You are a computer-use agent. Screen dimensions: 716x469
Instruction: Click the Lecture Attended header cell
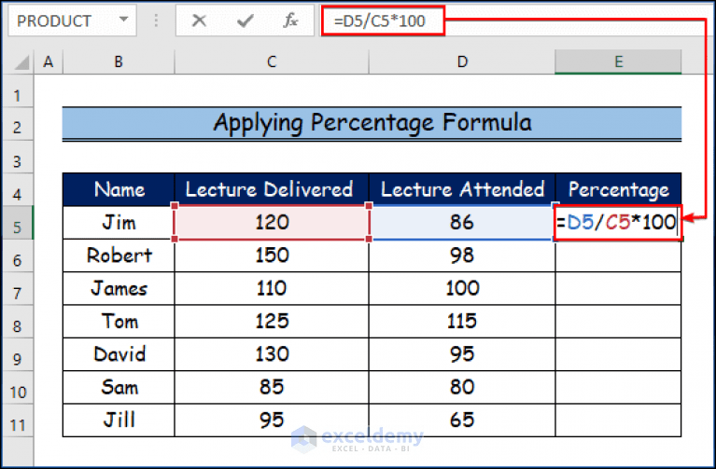pos(462,190)
